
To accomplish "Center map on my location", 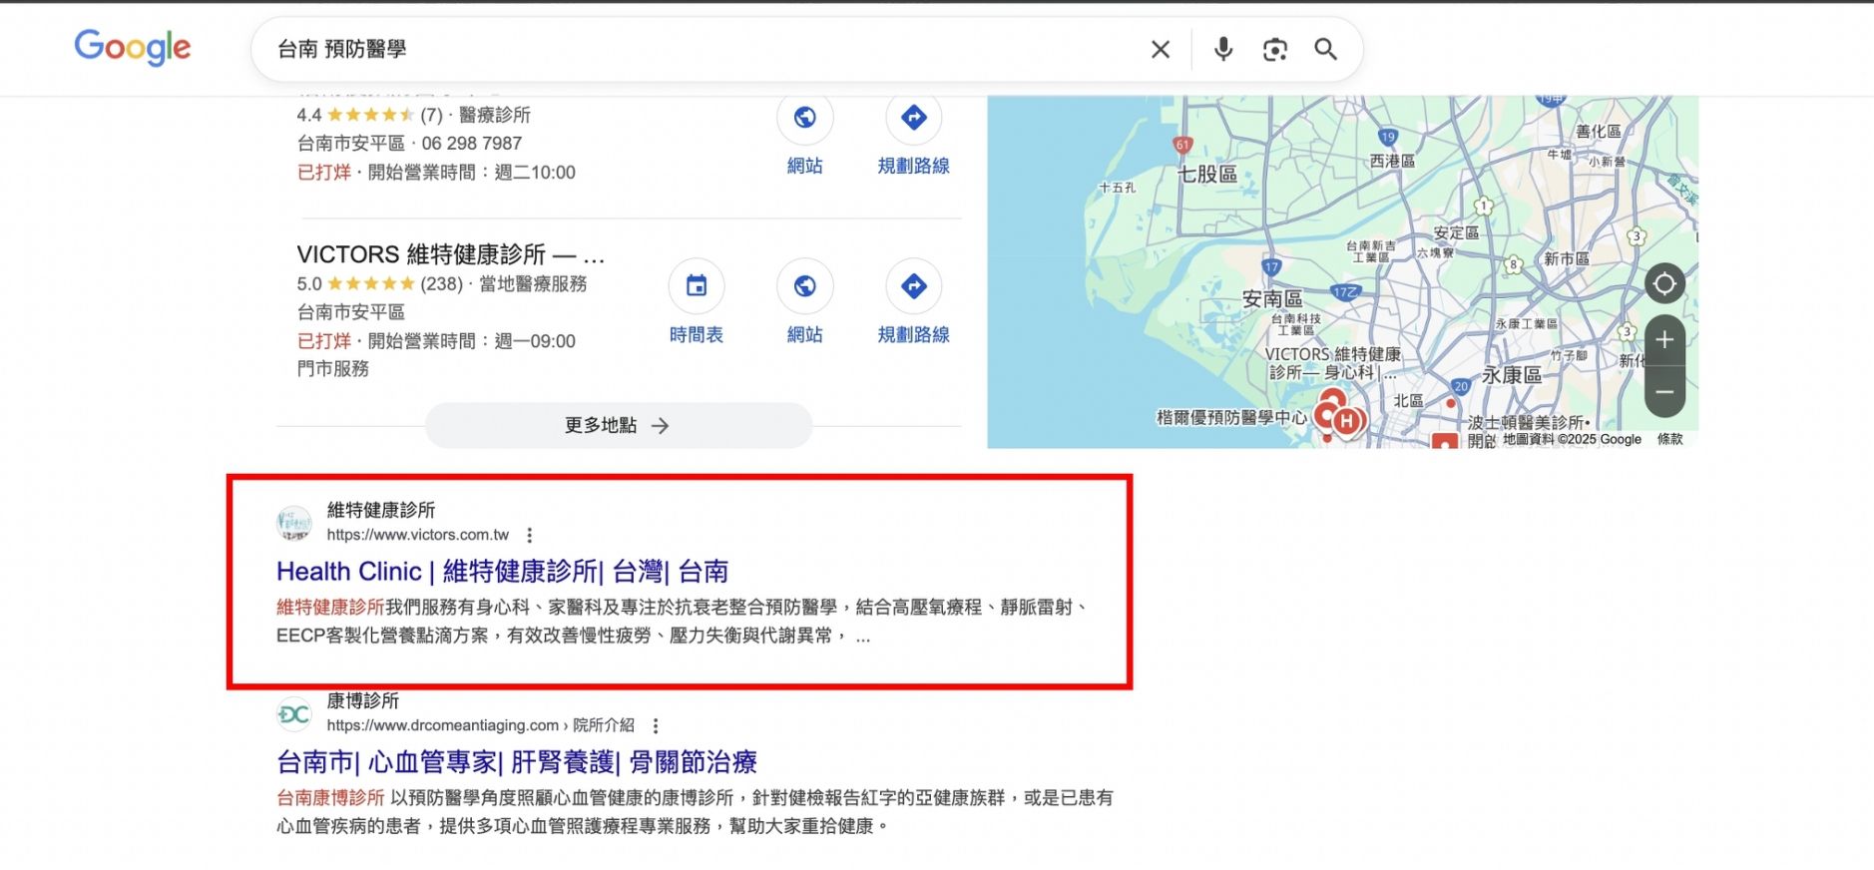I will coord(1664,284).
